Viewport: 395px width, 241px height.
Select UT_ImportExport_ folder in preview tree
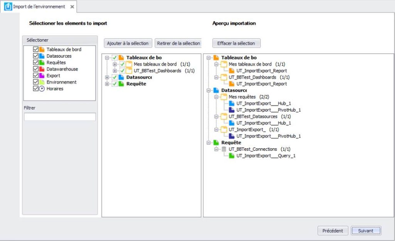[247, 129]
